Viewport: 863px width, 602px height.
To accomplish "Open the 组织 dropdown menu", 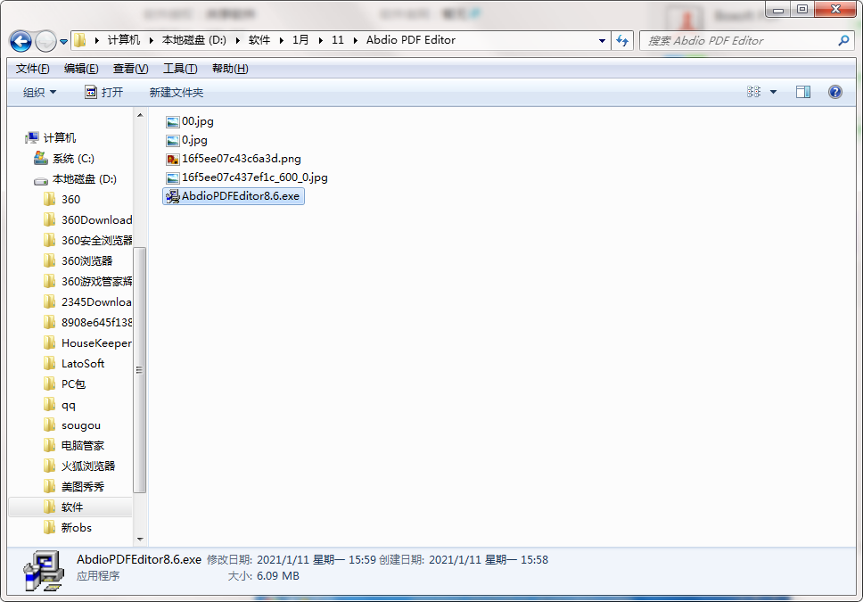I will [x=38, y=91].
